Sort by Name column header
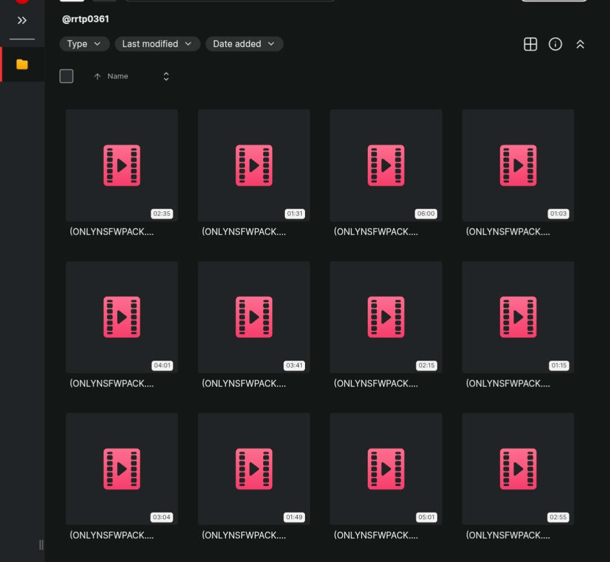The width and height of the screenshot is (610, 562). click(x=117, y=76)
